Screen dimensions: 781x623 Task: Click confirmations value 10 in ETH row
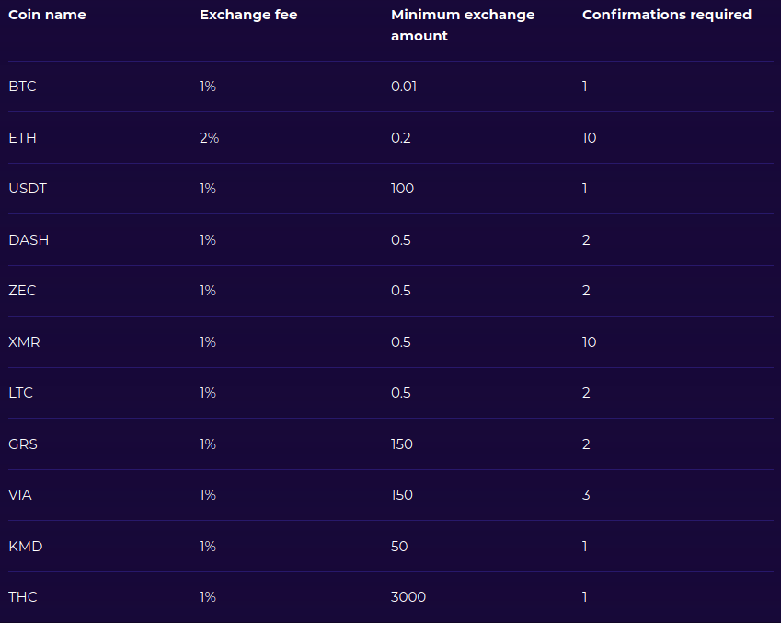point(590,138)
